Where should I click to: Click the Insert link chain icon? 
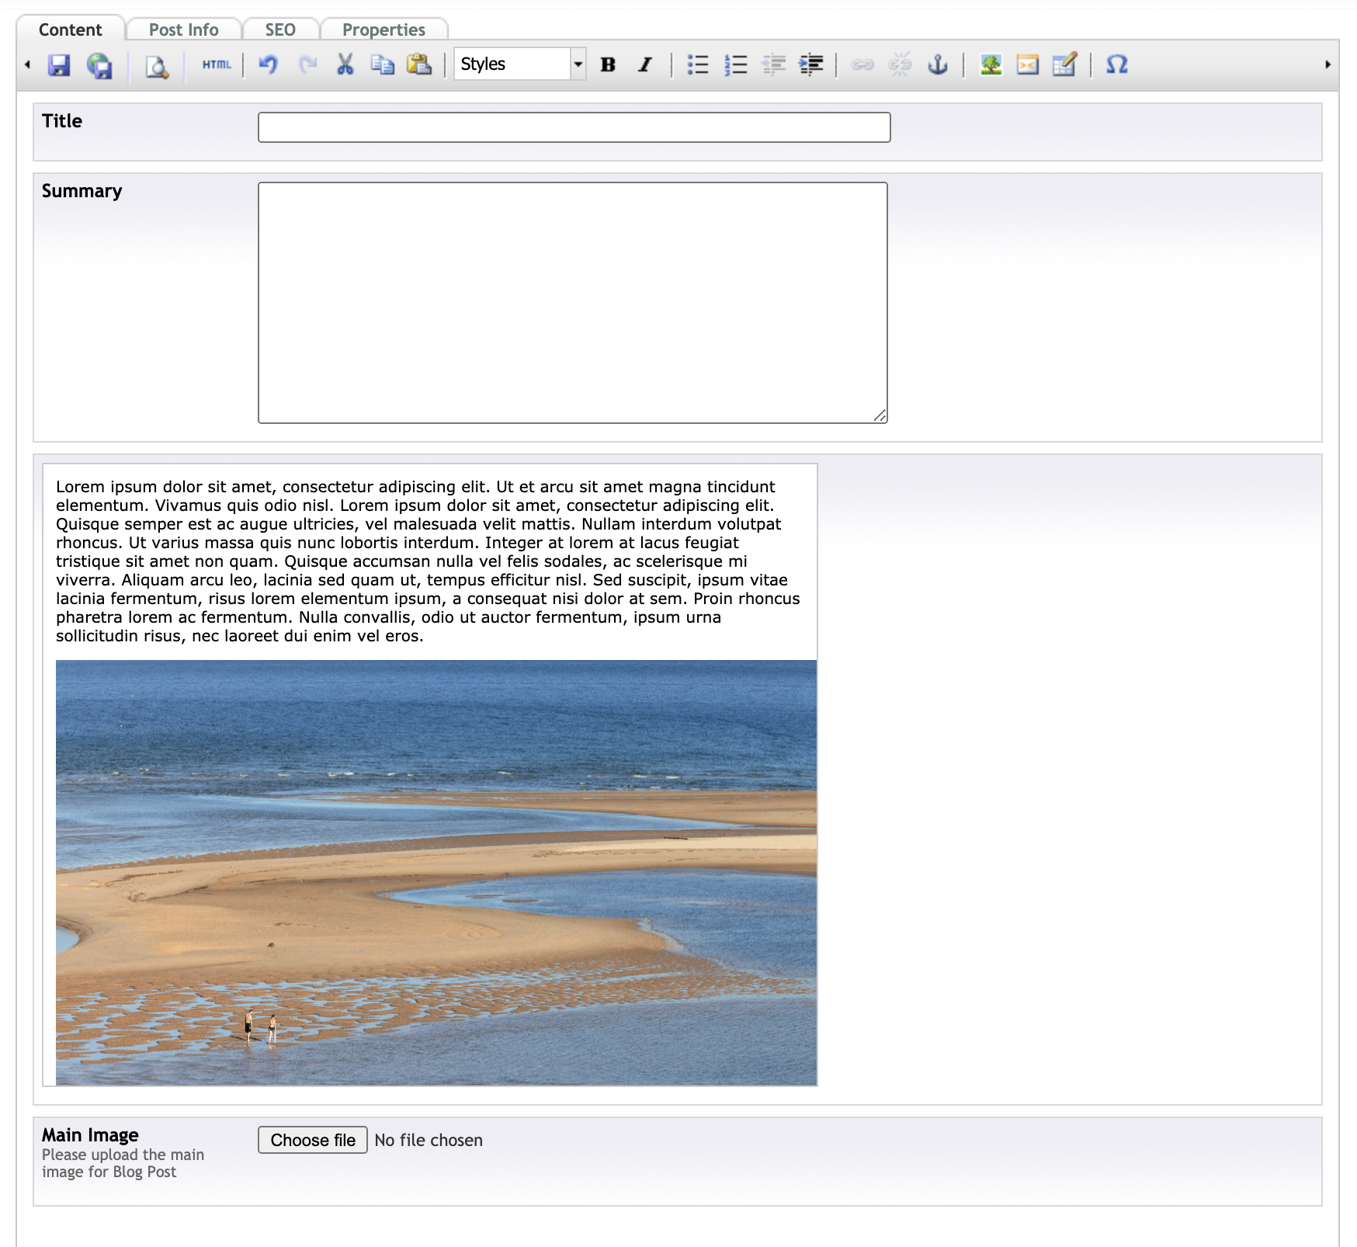point(862,64)
